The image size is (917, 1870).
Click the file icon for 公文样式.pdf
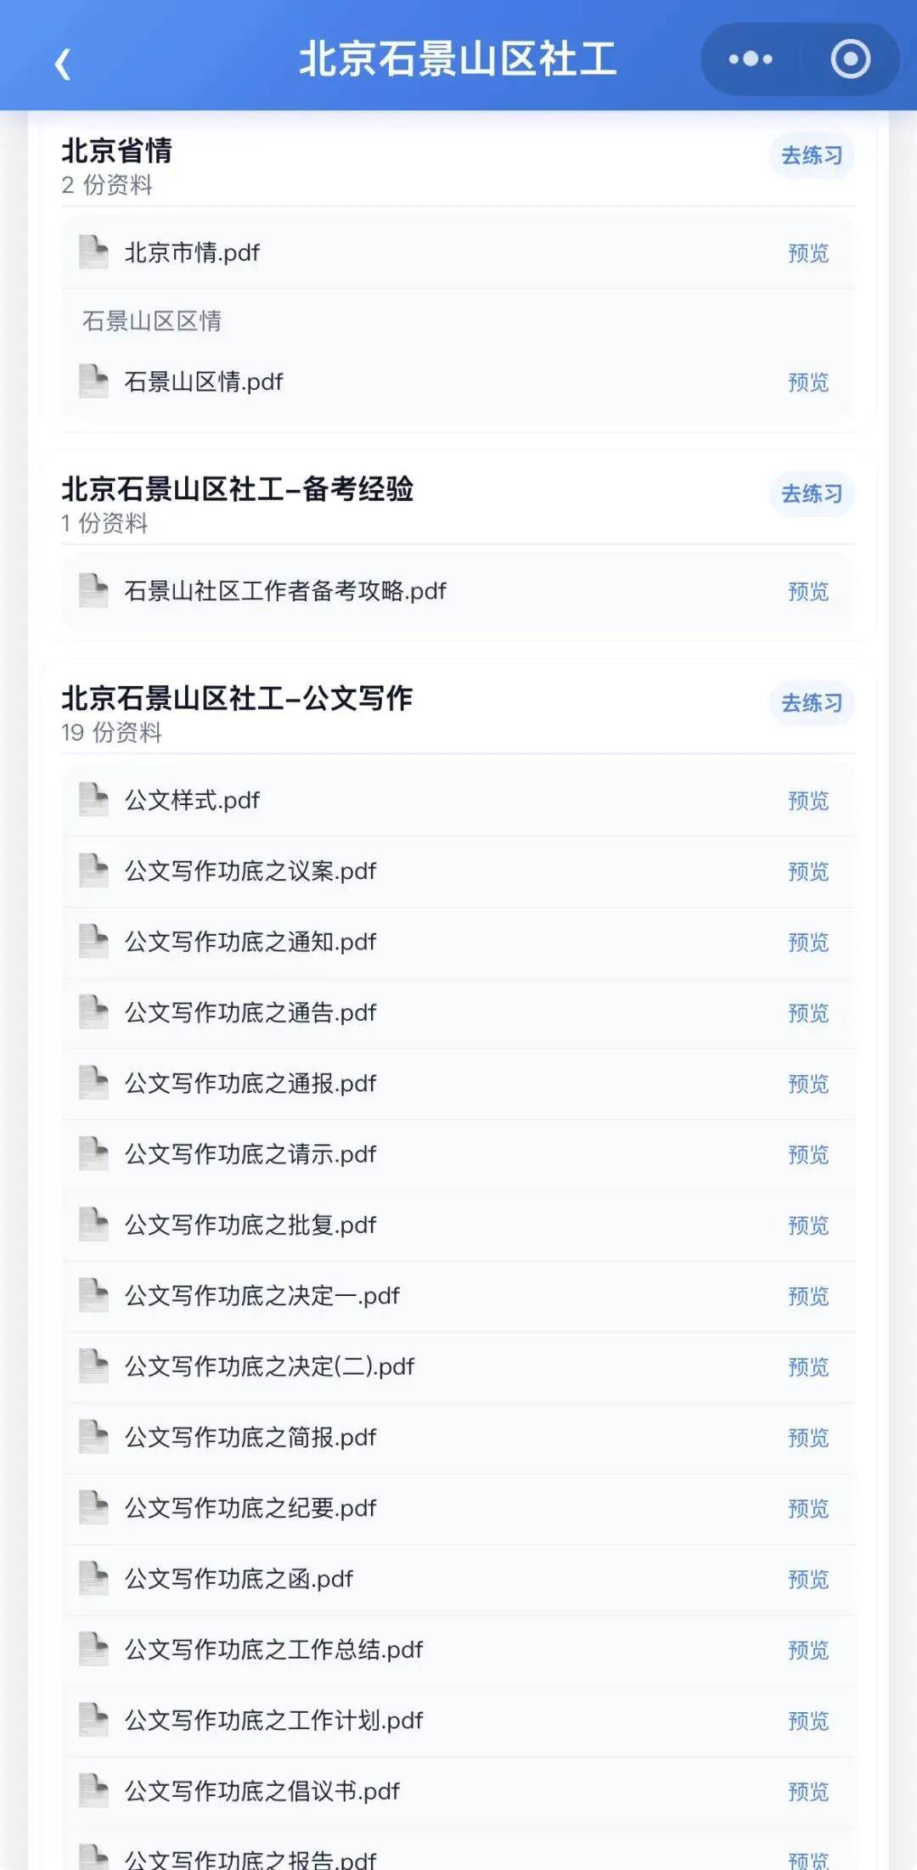(93, 800)
